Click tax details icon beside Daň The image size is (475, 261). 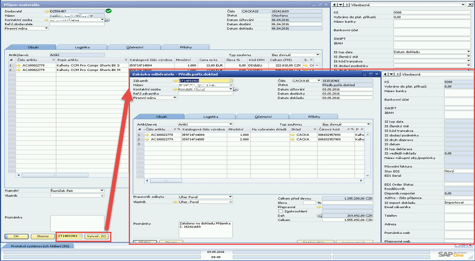coord(319,216)
